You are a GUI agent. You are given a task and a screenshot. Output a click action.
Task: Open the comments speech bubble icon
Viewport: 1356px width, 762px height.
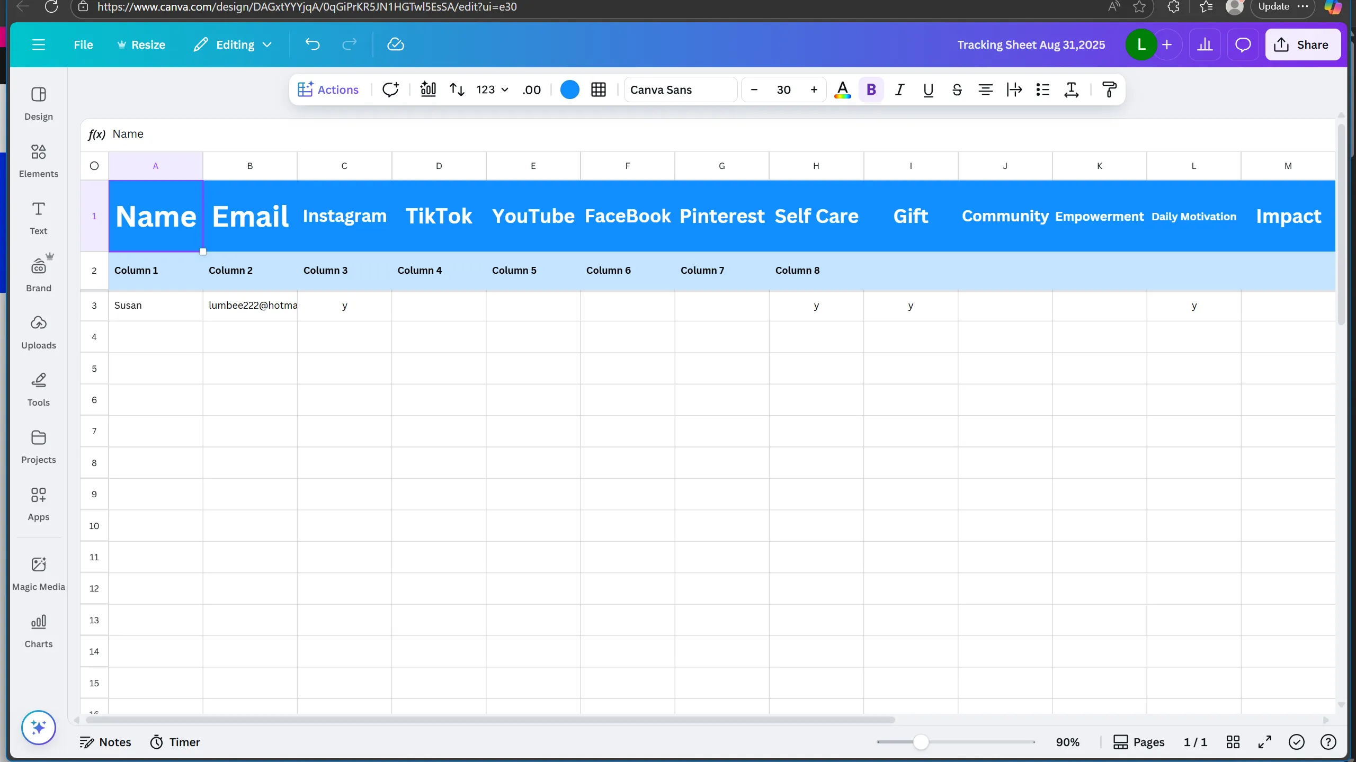[x=1242, y=45]
